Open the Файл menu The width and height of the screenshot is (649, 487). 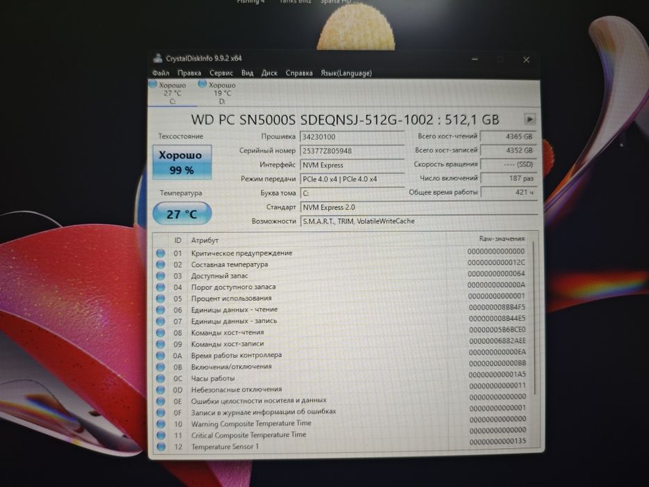[161, 73]
